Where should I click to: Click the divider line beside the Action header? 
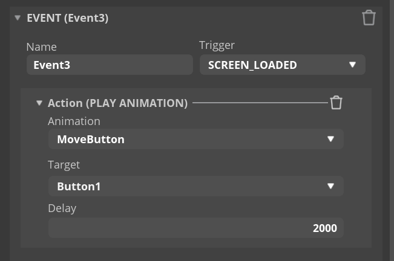point(260,103)
